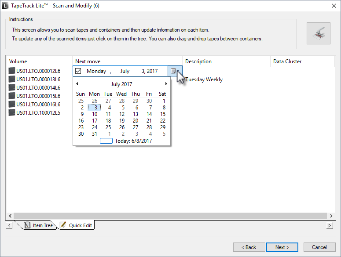
Task: Pick July 14 in the calendar
Action: pos(149,114)
